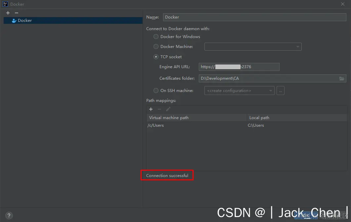Add a new Docker configuration
351x222 pixels.
(x=8, y=13)
